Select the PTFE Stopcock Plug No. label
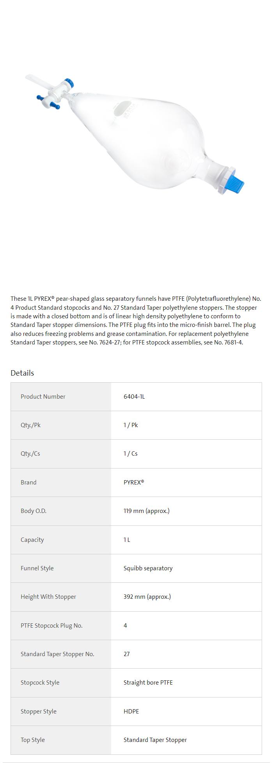273x763 pixels. click(51, 625)
